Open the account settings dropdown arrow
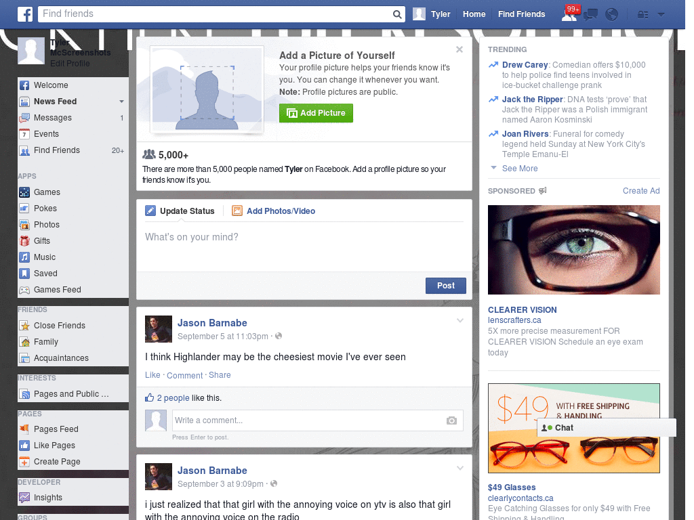This screenshot has height=520, width=694. [x=660, y=14]
